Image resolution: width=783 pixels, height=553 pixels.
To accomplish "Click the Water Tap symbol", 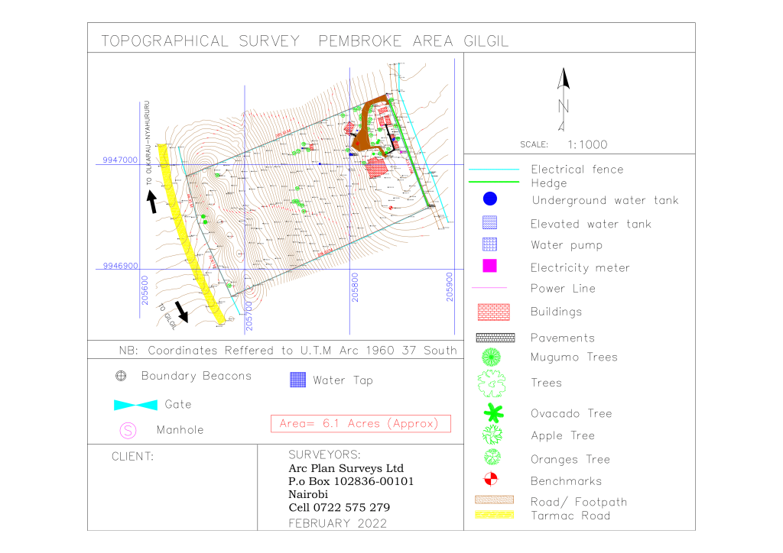I will [296, 380].
